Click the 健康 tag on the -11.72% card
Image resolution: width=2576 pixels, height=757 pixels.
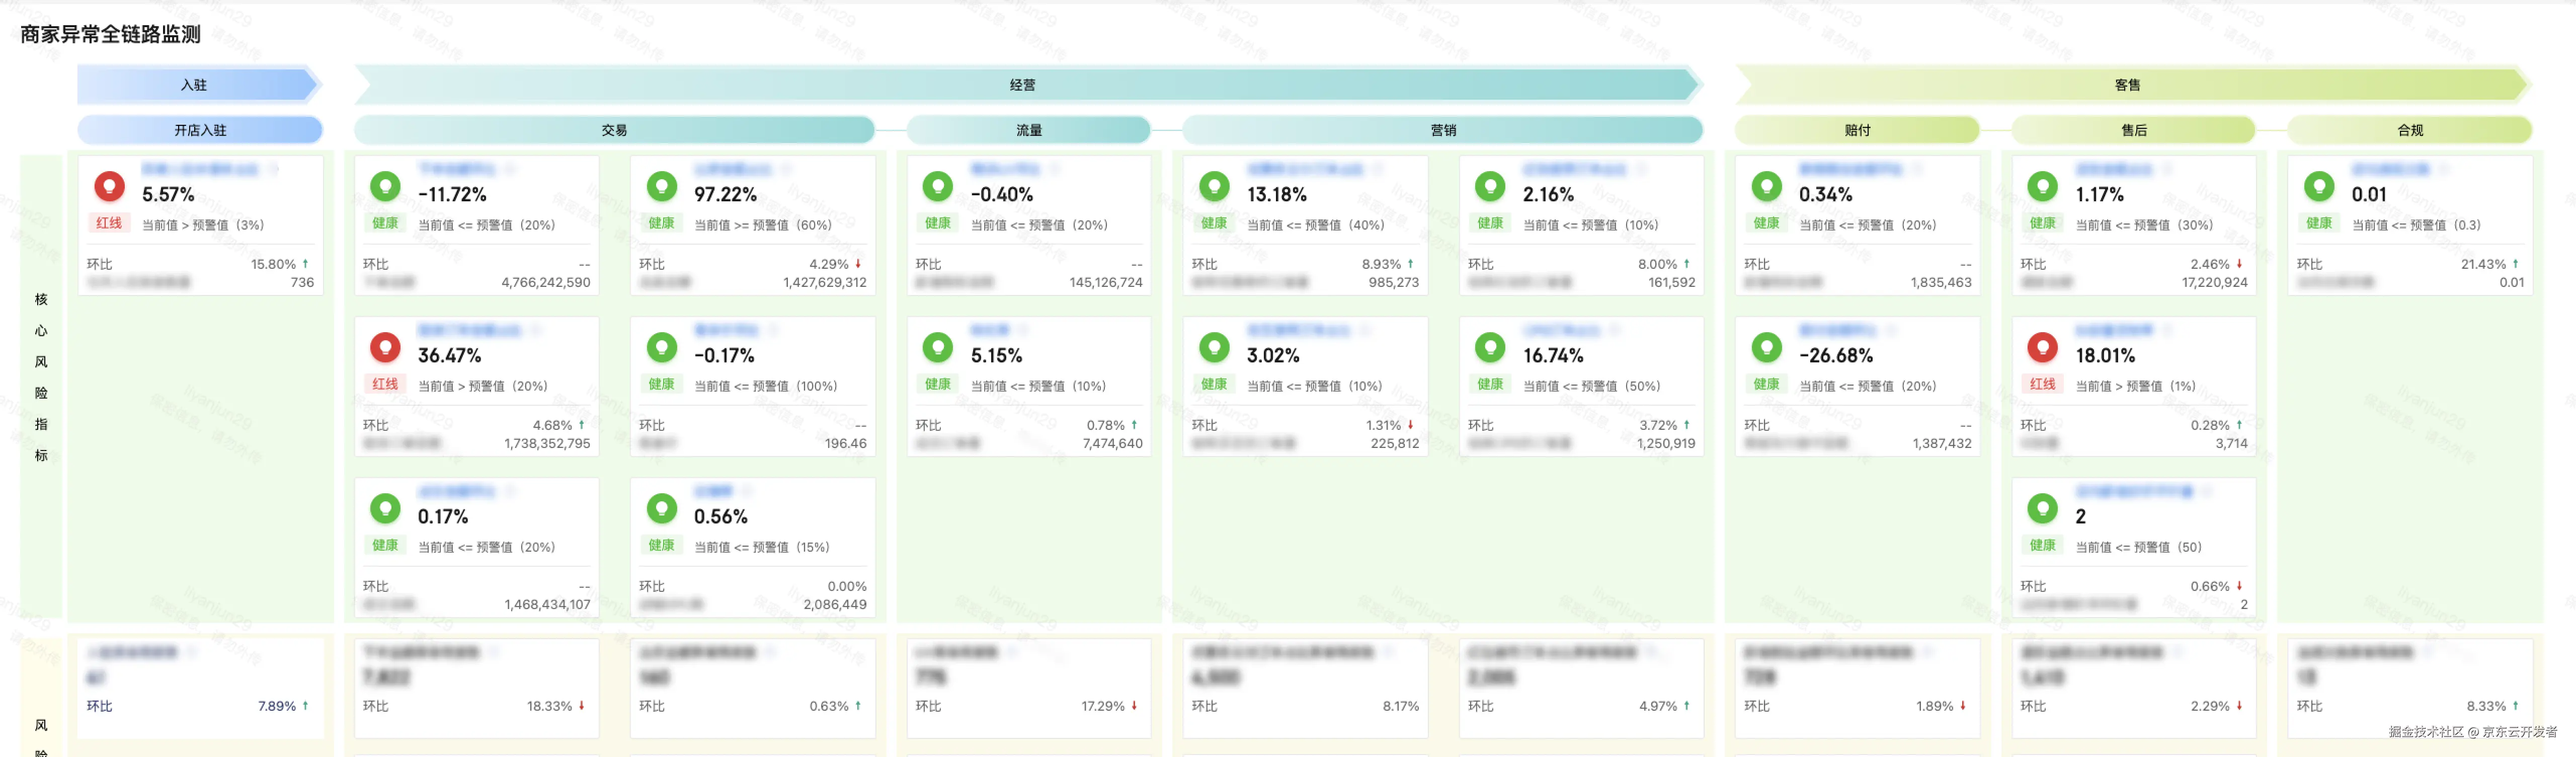tap(385, 223)
